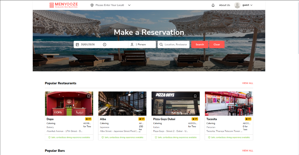Screen dimensions: 299x155
Task: Click the clock icon for reservation time
Action: (105, 44)
